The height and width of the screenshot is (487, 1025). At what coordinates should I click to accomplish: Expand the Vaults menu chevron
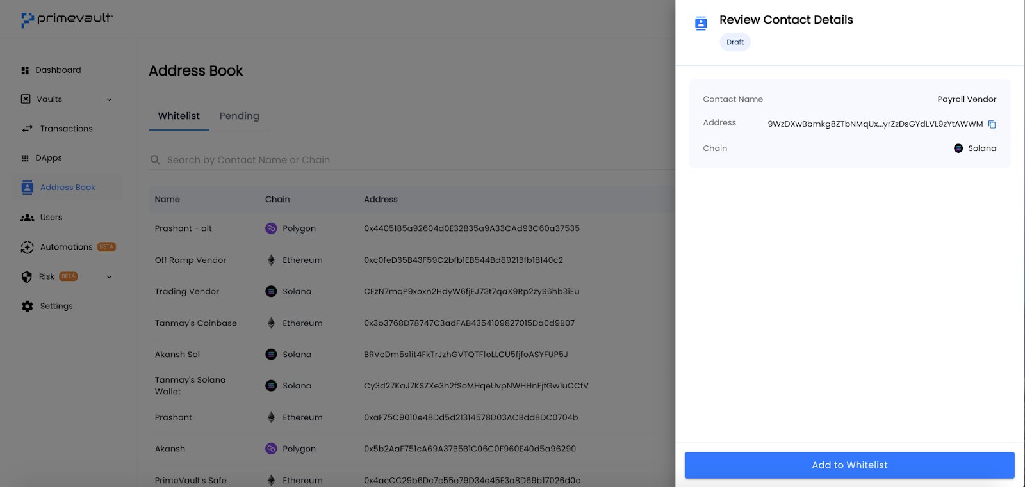[109, 100]
